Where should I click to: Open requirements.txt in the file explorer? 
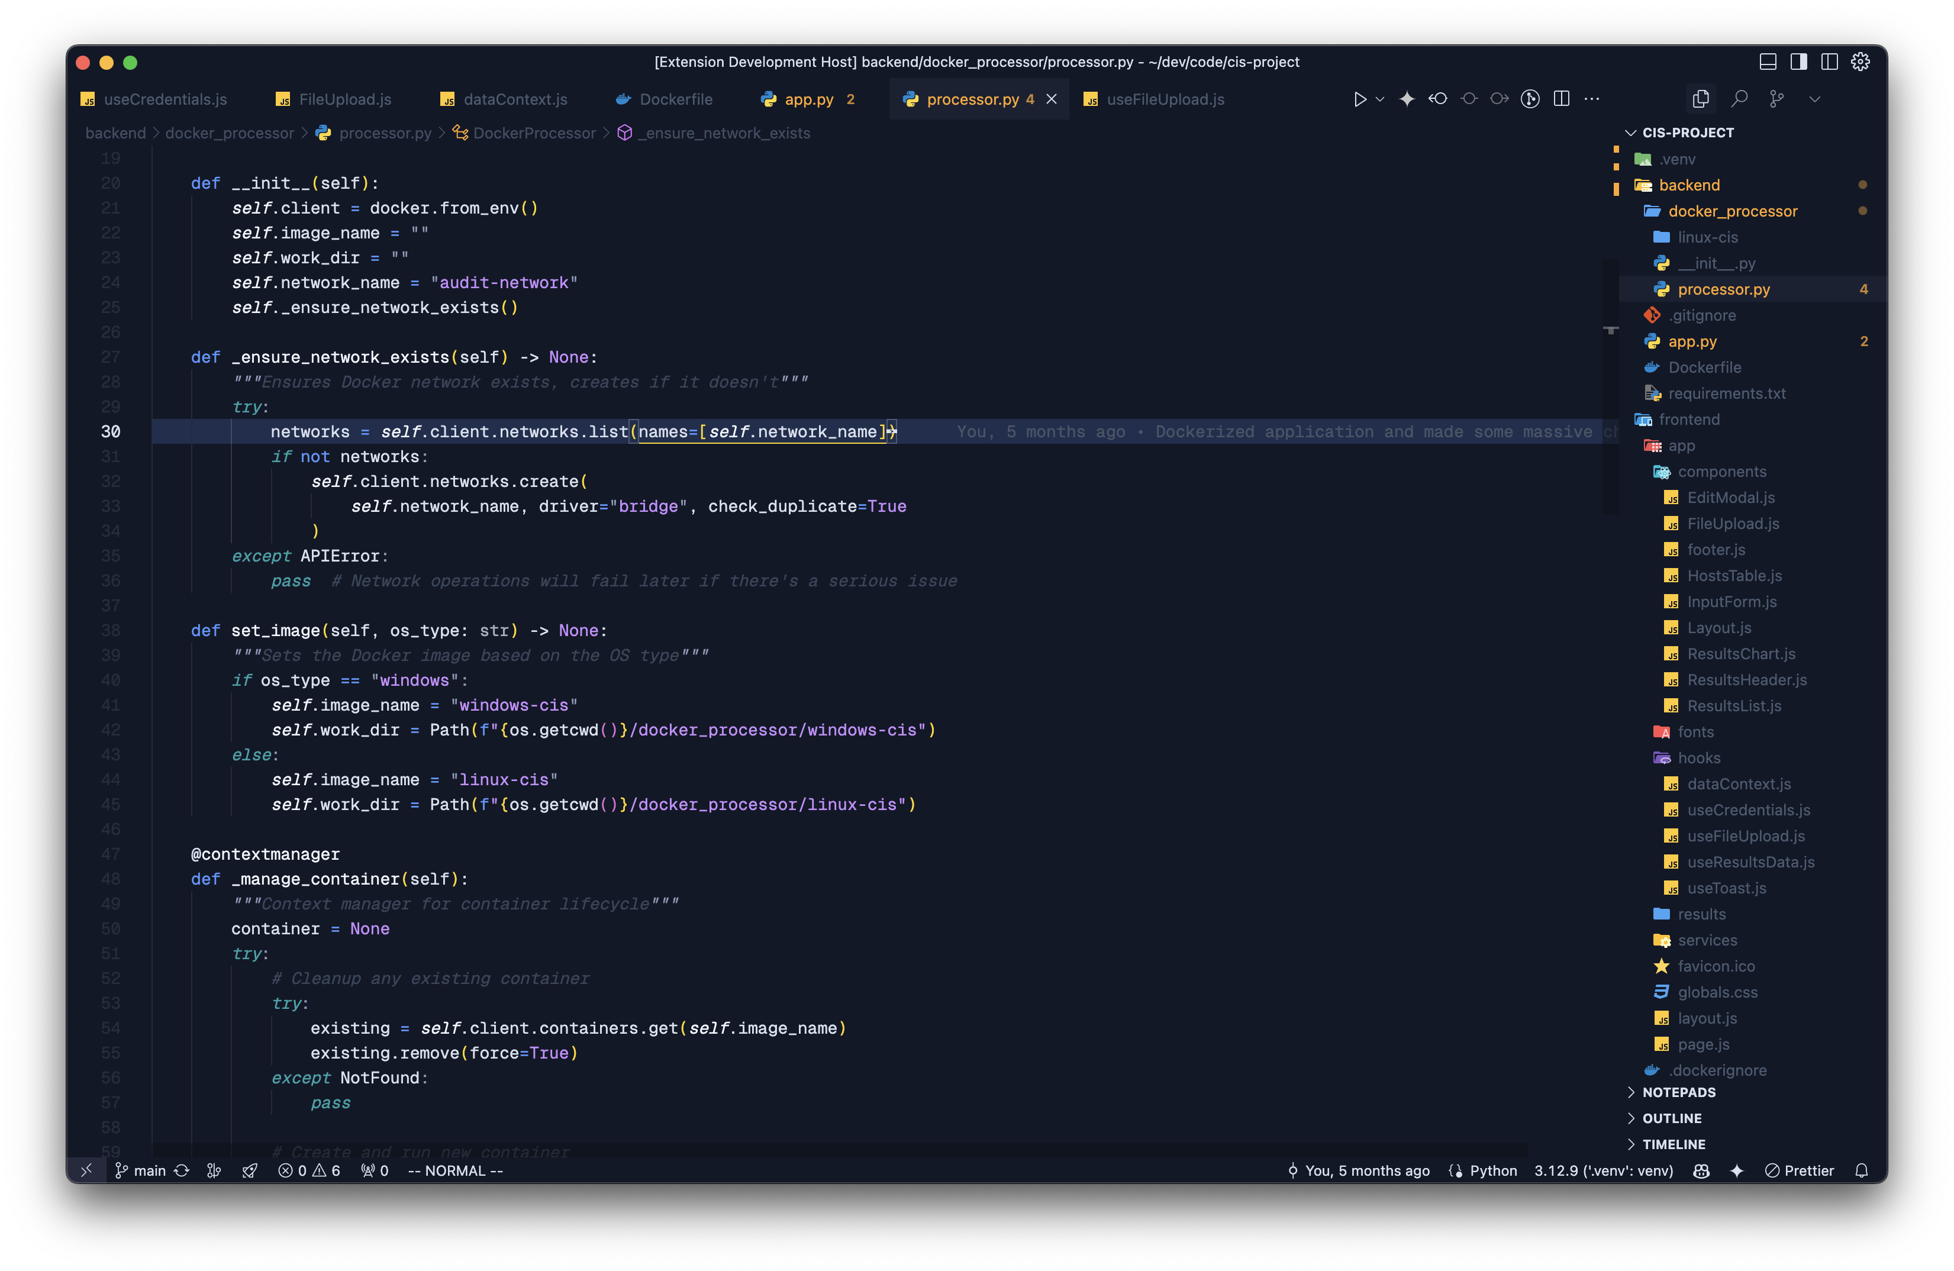click(x=1727, y=393)
